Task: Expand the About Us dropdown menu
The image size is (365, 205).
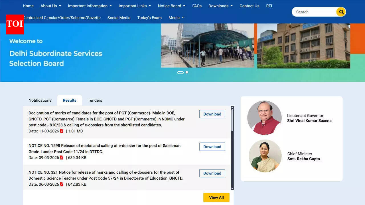Action: [50, 6]
